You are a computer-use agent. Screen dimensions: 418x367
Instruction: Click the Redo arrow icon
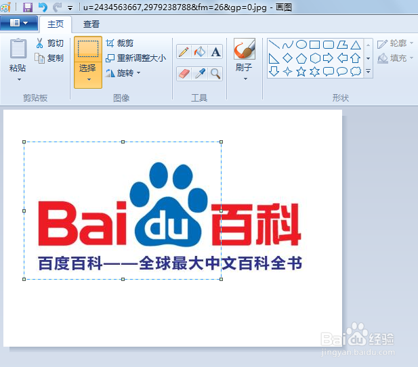57,7
